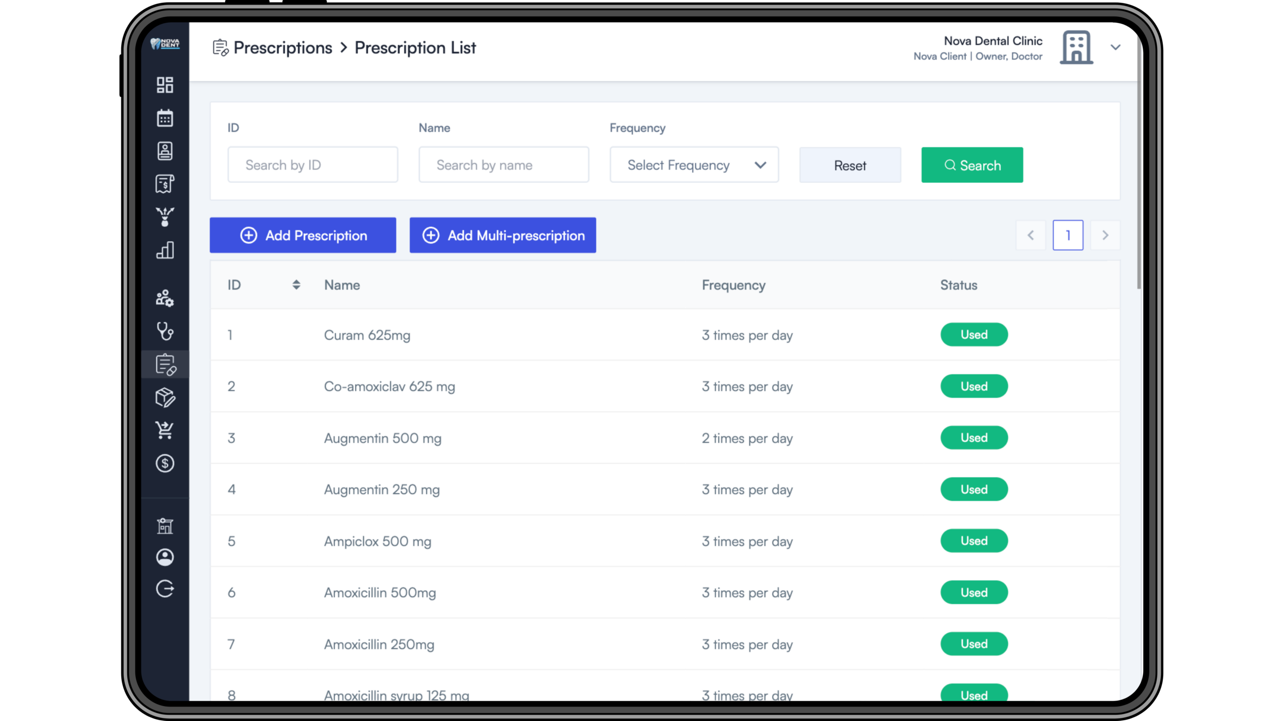The width and height of the screenshot is (1283, 721).
Task: Click the Add Prescription button
Action: click(303, 235)
